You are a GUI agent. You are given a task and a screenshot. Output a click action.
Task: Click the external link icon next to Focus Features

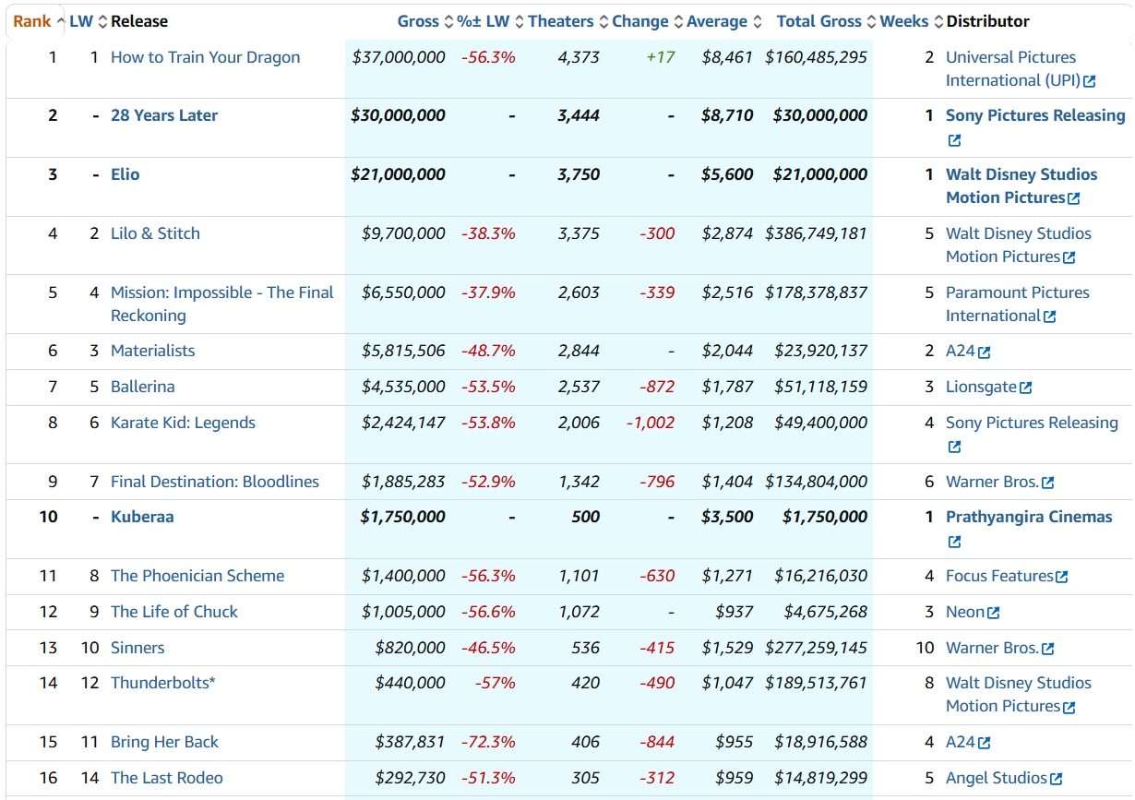pyautogui.click(x=1062, y=577)
